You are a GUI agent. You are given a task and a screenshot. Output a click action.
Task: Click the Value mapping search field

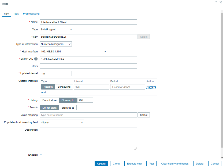[88, 115]
